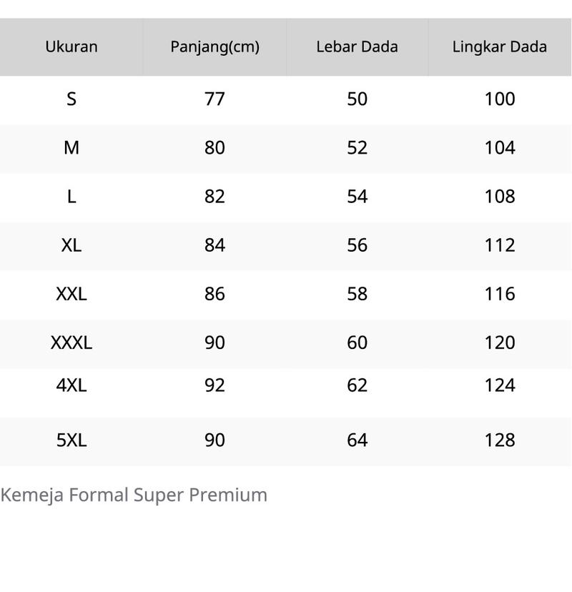Image resolution: width=572 pixels, height=592 pixels.
Task: Click the chest circumference value 116
Action: coord(500,294)
